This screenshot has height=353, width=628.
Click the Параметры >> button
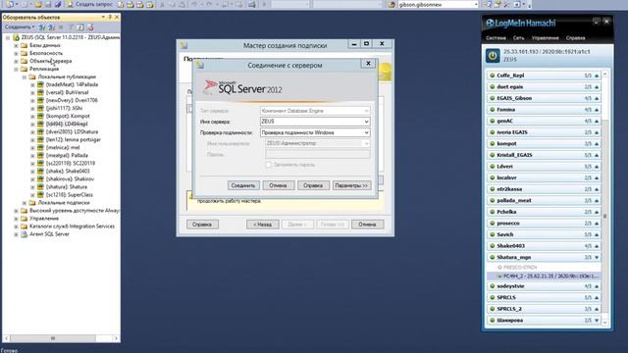pos(351,185)
